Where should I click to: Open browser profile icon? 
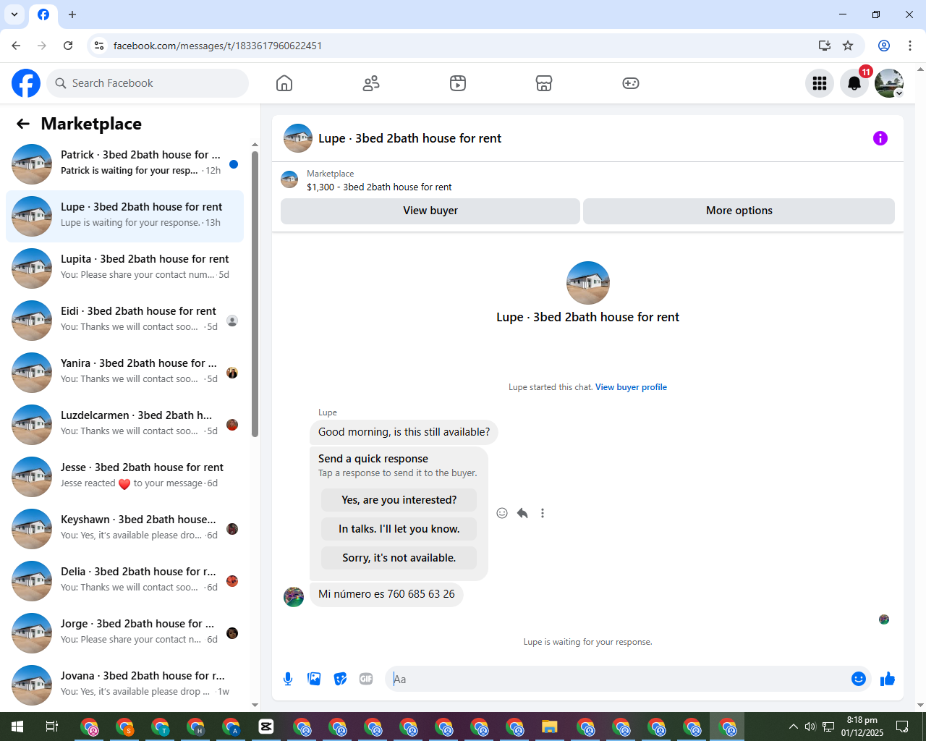coord(884,46)
